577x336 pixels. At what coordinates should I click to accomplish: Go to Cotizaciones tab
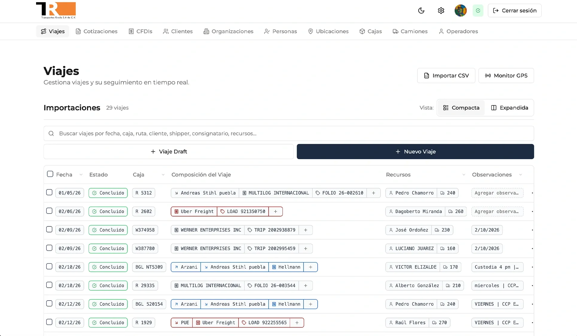coord(96,31)
